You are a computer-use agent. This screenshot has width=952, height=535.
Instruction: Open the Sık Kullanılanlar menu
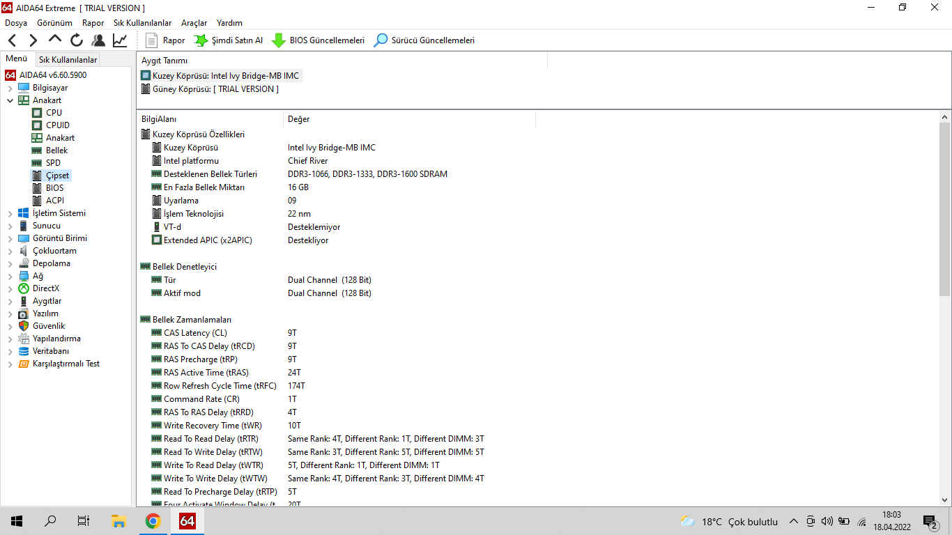142,23
